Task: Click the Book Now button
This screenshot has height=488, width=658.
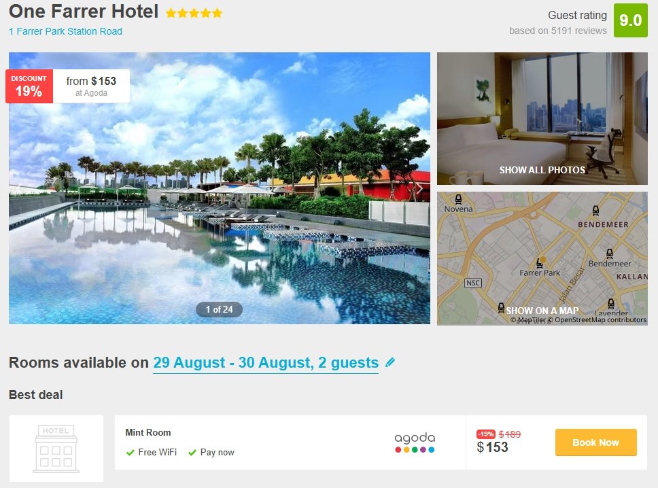Action: pos(596,442)
